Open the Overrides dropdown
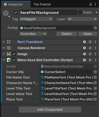The height and width of the screenshot is (117, 99). coord(33,34)
